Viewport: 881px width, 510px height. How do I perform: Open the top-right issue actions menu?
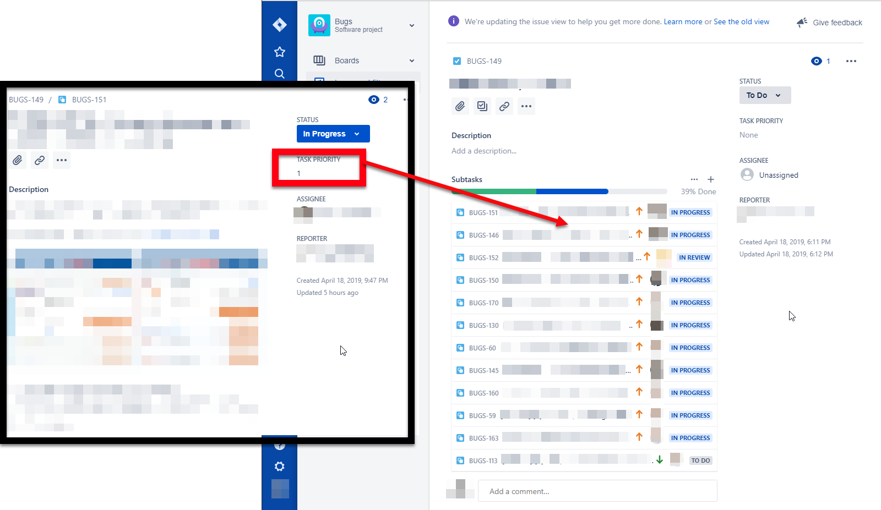(x=851, y=61)
